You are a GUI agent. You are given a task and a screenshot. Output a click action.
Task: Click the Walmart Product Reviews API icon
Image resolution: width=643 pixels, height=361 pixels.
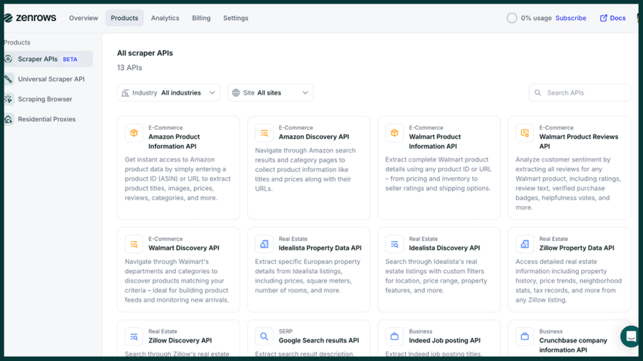[x=524, y=133]
